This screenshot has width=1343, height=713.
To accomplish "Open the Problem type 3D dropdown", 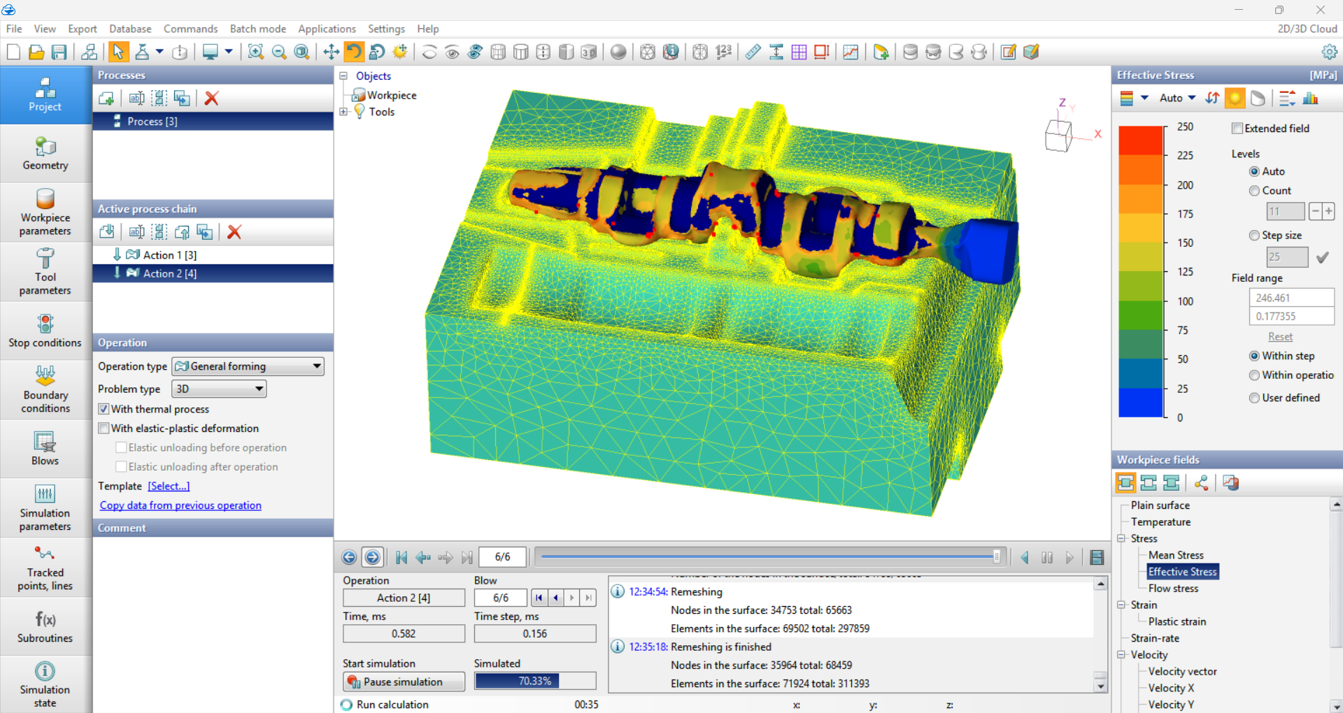I will coord(219,389).
